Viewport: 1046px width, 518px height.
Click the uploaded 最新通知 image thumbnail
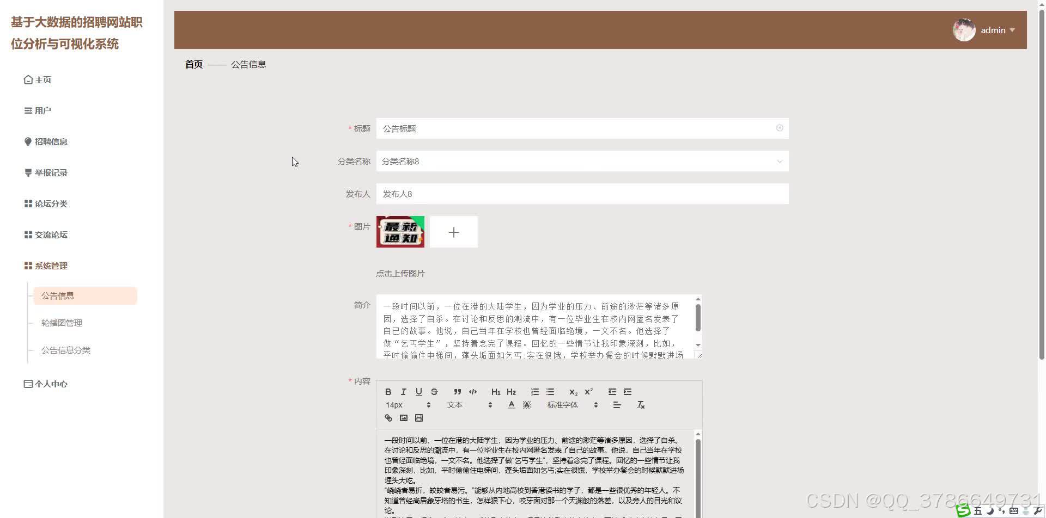400,232
